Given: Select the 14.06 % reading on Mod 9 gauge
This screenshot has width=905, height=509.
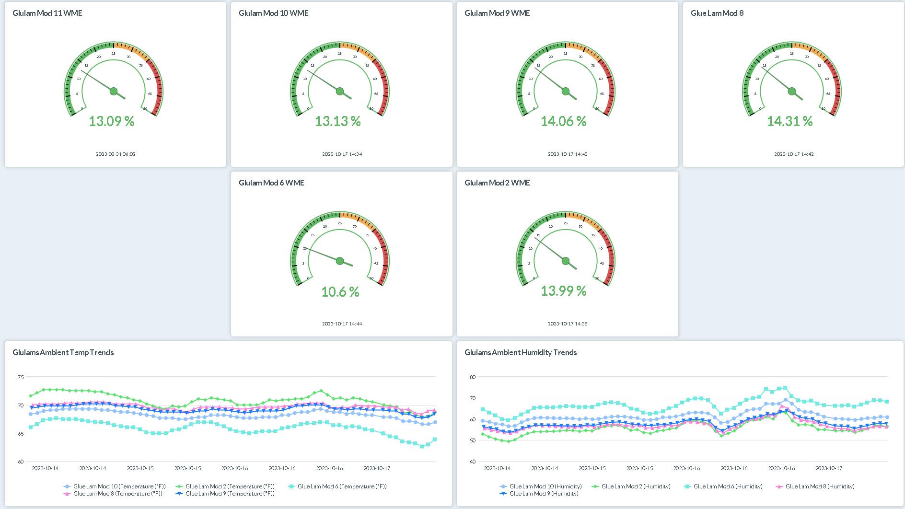Looking at the screenshot, I should coord(564,121).
